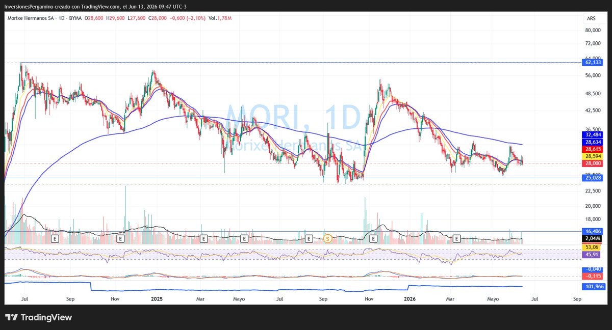Click the 42,500 price axis tick
The height and width of the screenshot is (330, 612).
pyautogui.click(x=592, y=110)
